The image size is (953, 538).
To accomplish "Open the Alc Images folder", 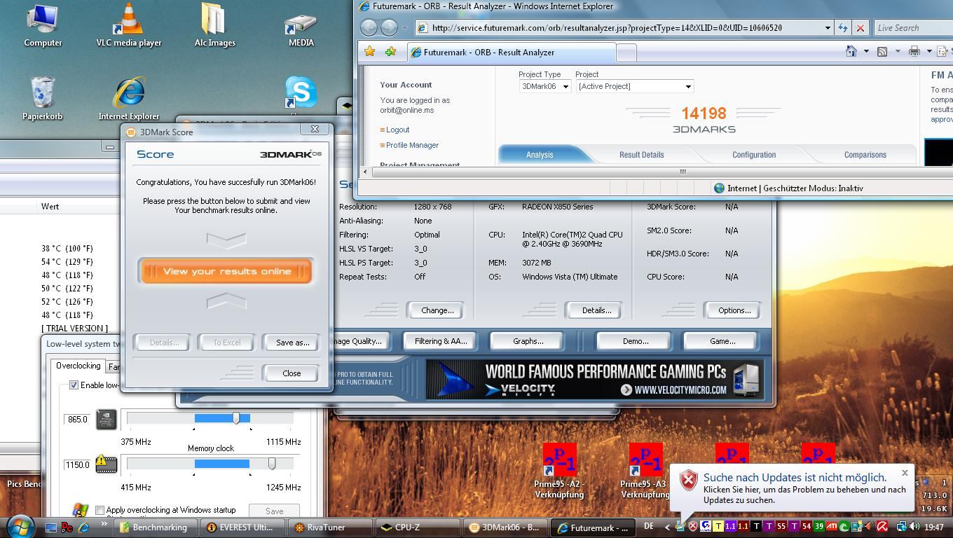I will coord(214,25).
